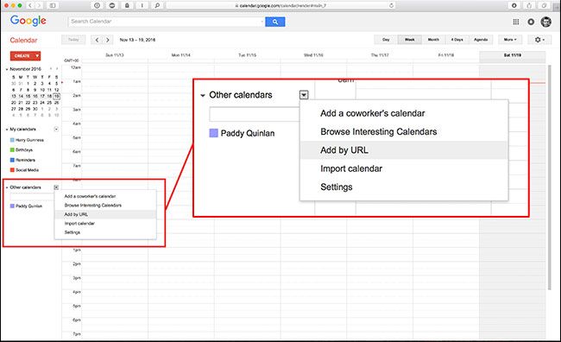The height and width of the screenshot is (342, 561).
Task: Go forward using Safari's forward arrow
Action: coord(39,5)
